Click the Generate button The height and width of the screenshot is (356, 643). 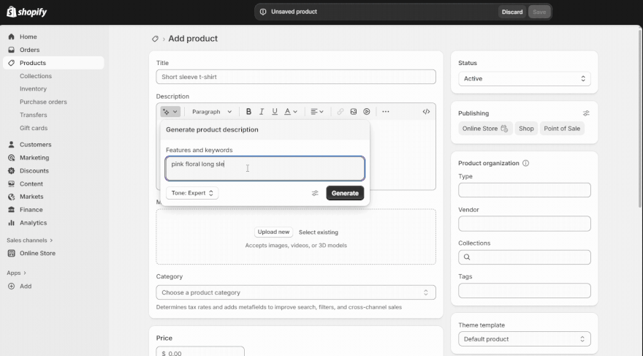pyautogui.click(x=345, y=193)
